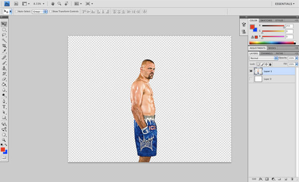Enable the Auto-Select checkbox
Screen dimensions: 299x182
click(x=16, y=11)
